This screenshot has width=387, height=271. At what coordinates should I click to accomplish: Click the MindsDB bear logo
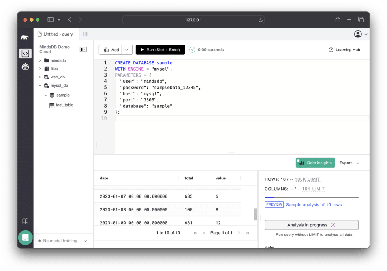pos(25,37)
